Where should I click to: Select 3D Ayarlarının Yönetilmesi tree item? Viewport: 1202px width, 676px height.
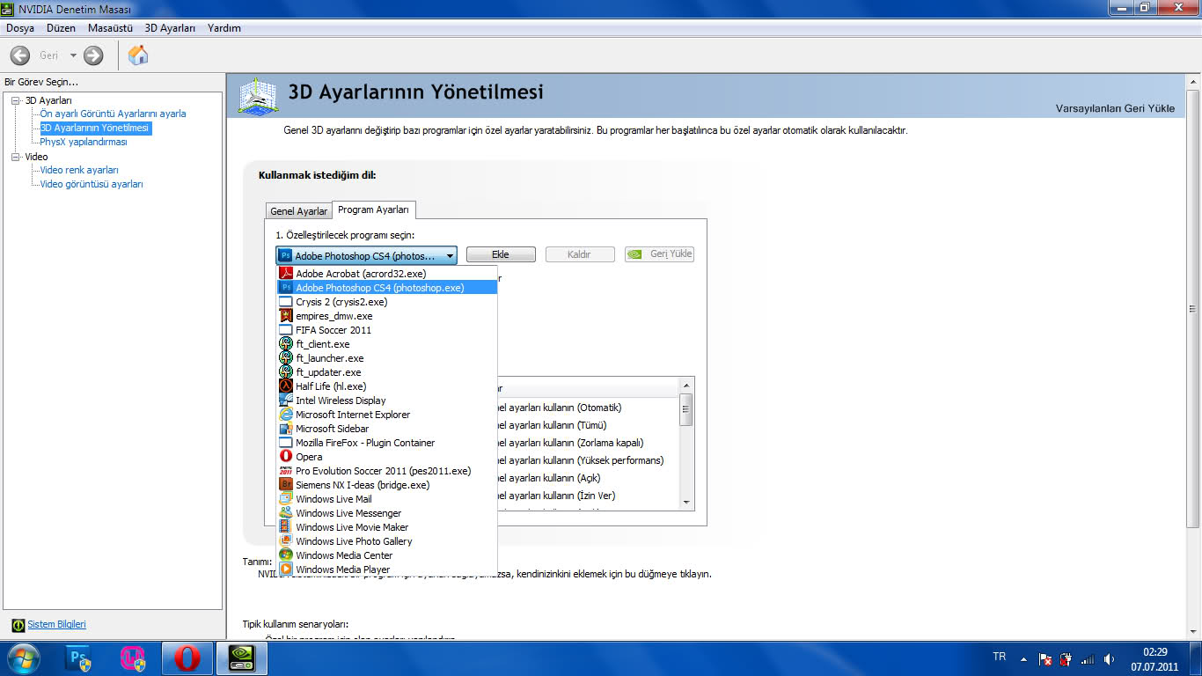[x=95, y=128]
